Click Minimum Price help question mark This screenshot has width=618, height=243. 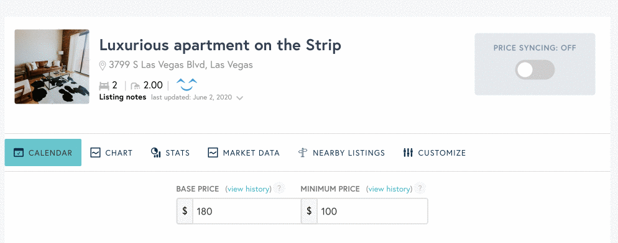click(x=420, y=188)
